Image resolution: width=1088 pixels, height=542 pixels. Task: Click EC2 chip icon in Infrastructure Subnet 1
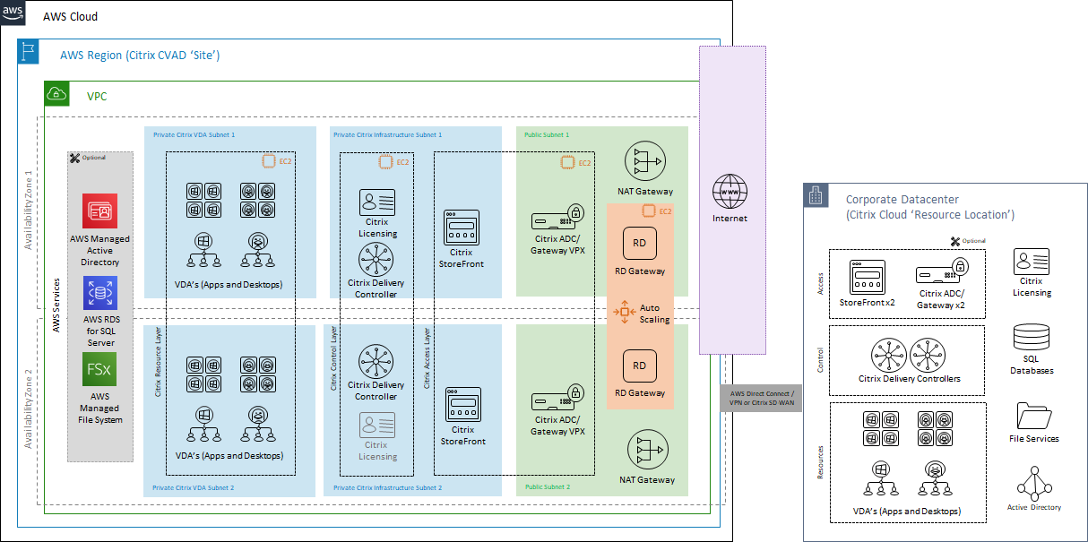385,162
